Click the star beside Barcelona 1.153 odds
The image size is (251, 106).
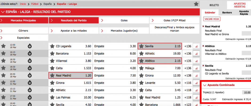(52, 54)
